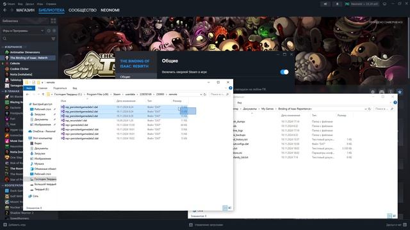Click search box in remote Explorer window
This screenshot has height=230, width=410.
(219, 95)
